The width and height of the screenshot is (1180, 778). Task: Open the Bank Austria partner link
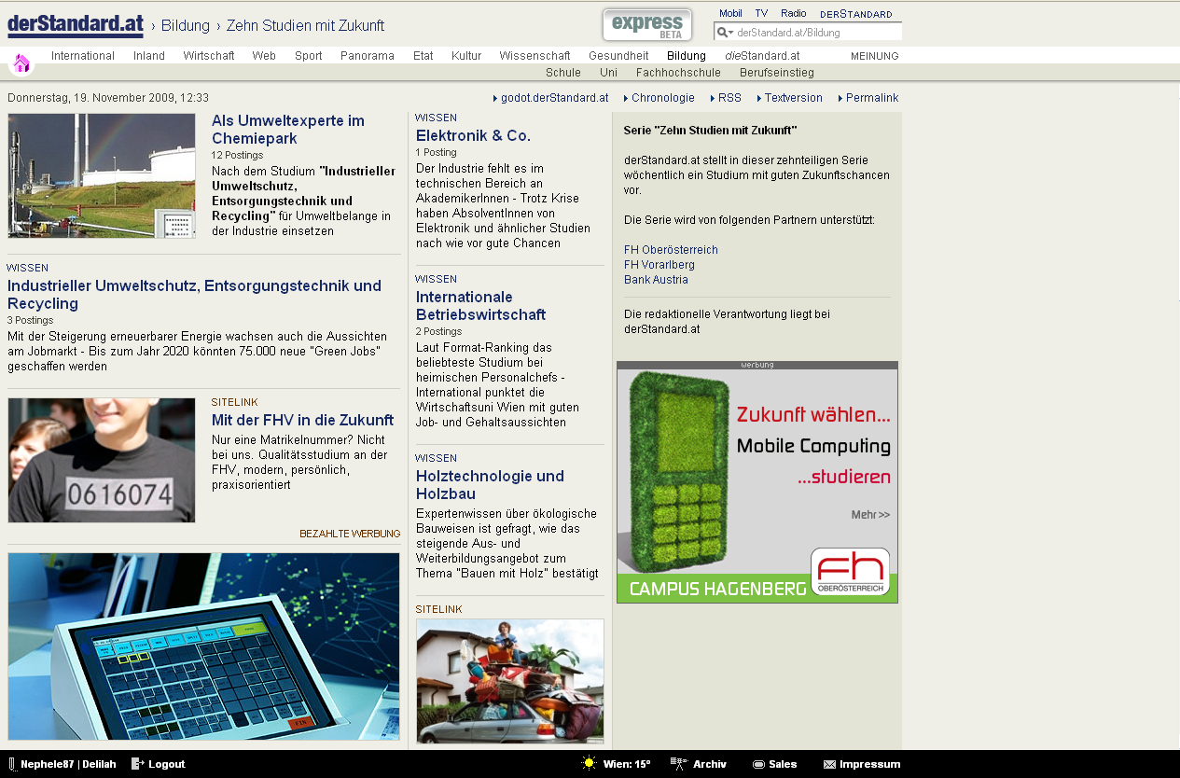656,280
